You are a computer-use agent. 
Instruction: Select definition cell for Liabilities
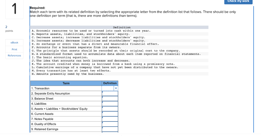click(x=110, y=104)
